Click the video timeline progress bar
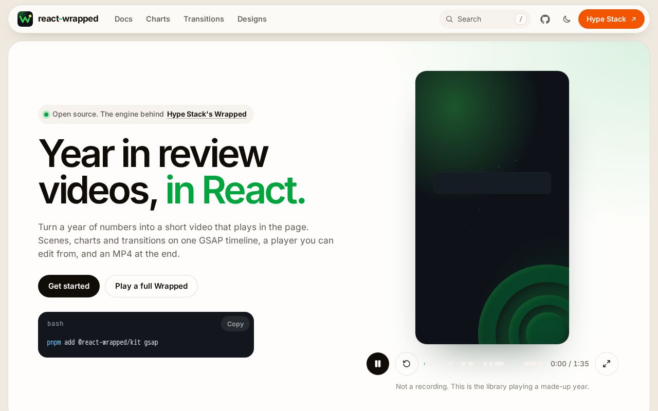The height and width of the screenshot is (411, 658). tap(484, 364)
